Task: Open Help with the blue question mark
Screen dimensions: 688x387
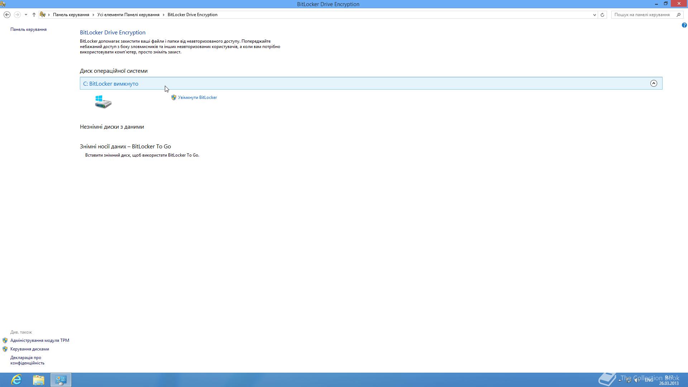Action: click(x=684, y=25)
